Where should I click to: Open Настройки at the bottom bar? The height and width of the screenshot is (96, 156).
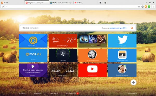coord(132,93)
